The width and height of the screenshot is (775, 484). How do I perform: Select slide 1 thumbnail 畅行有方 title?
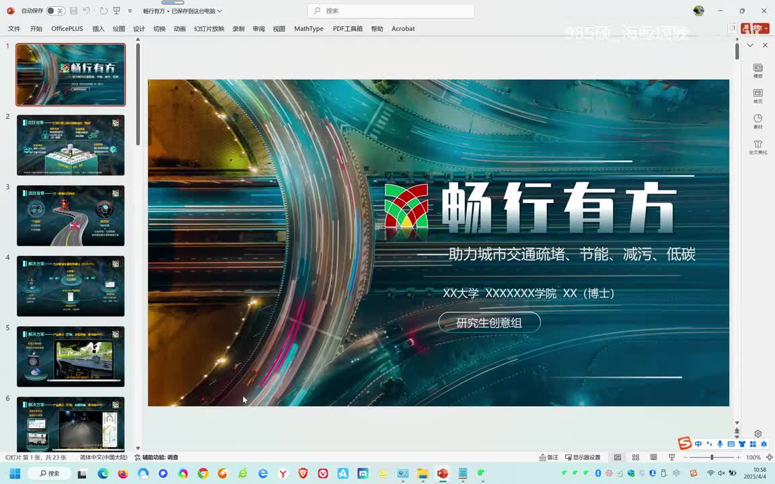(71, 75)
